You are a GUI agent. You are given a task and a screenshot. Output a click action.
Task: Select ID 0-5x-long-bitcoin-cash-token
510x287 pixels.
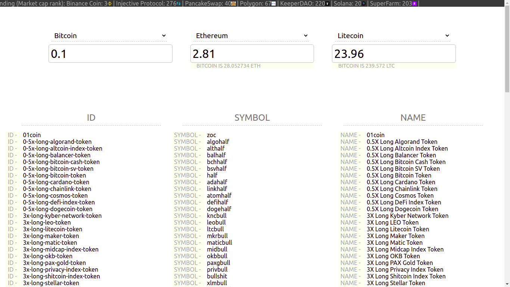(61, 162)
